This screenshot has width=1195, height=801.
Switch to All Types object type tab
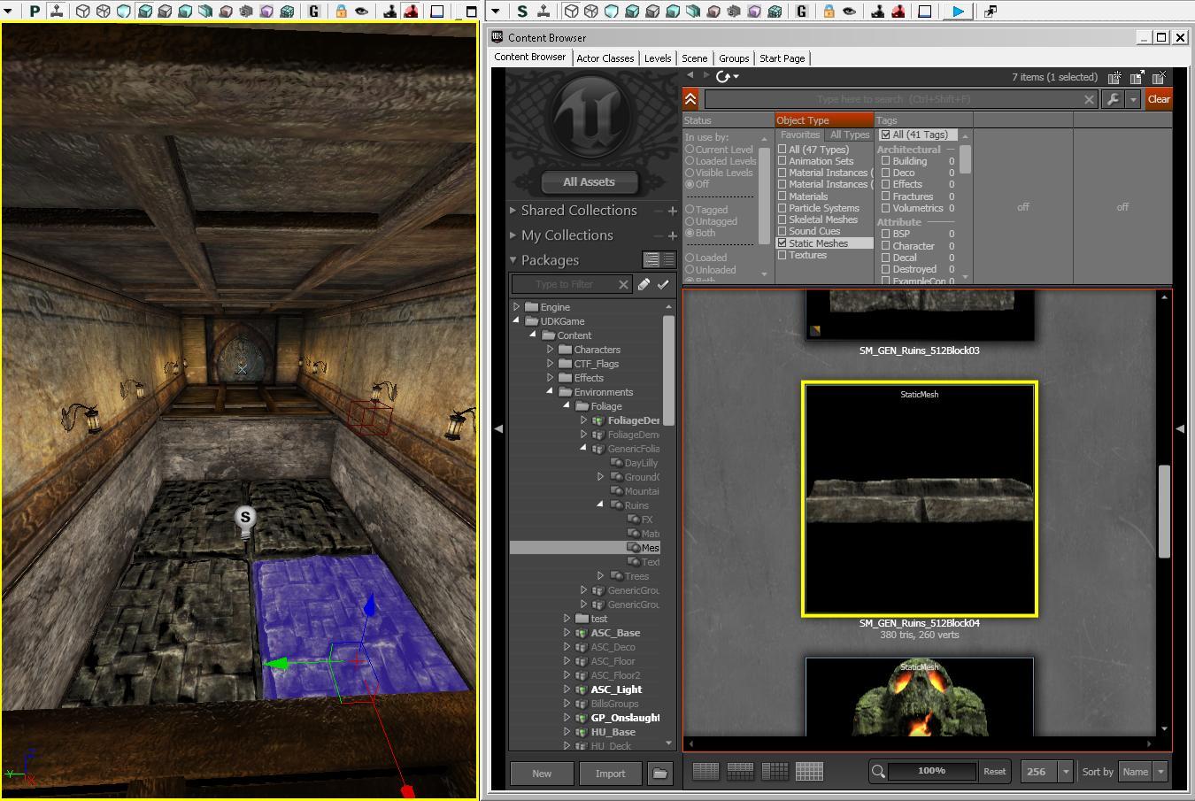pyautogui.click(x=850, y=135)
